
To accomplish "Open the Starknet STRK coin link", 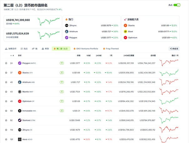I will tap(29, 120).
